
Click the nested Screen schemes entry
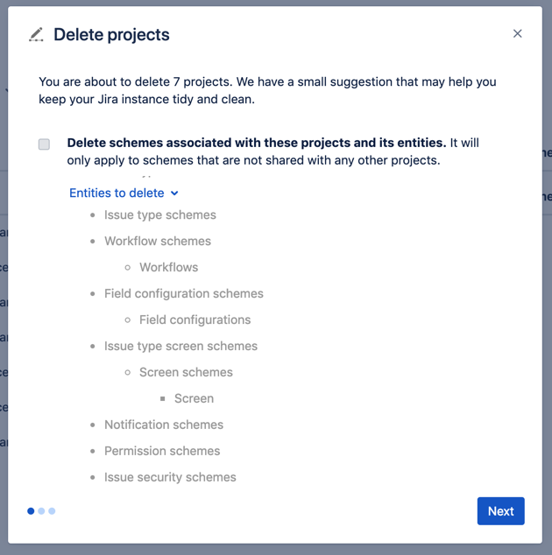[x=186, y=372]
